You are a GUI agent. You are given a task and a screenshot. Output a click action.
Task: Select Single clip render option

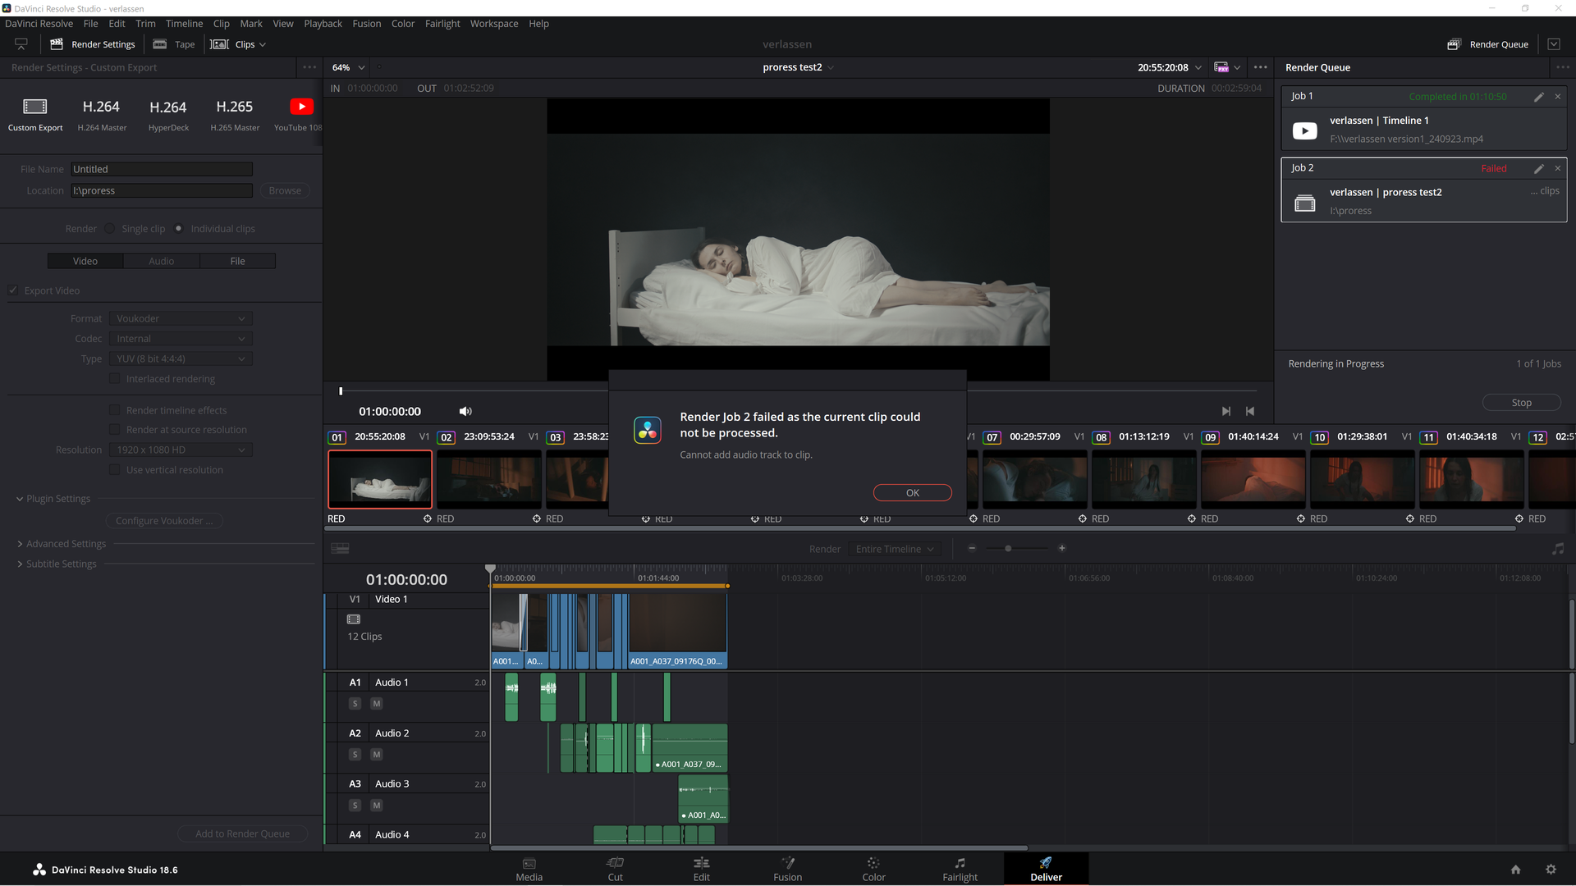[x=110, y=229]
